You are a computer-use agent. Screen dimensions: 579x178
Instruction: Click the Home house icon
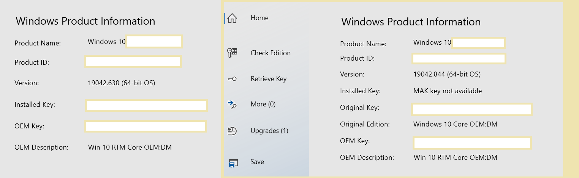pyautogui.click(x=232, y=18)
